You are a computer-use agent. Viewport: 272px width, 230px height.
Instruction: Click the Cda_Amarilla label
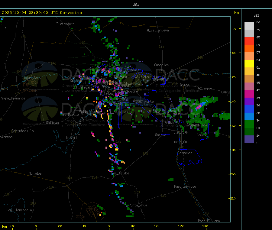coord(23,131)
